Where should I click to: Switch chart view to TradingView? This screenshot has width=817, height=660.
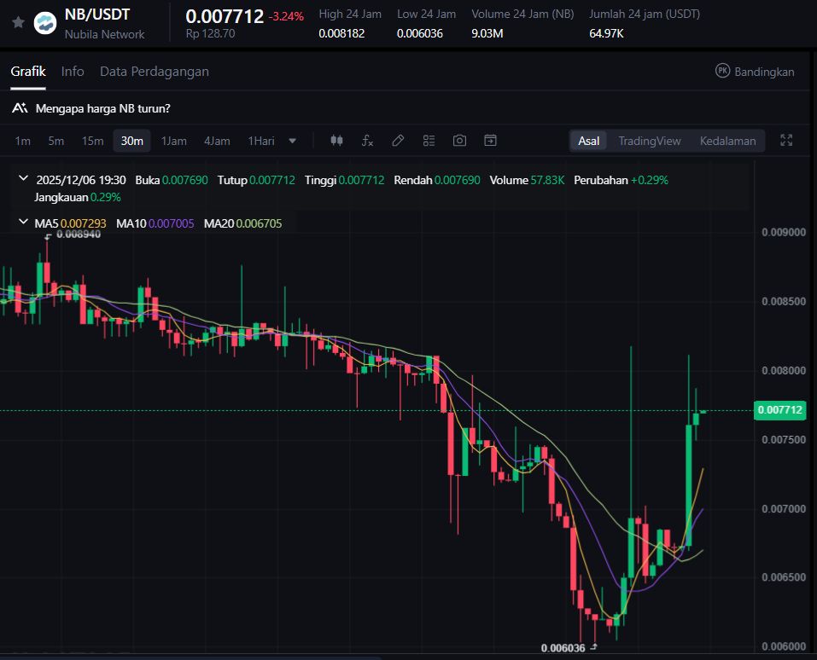[649, 141]
